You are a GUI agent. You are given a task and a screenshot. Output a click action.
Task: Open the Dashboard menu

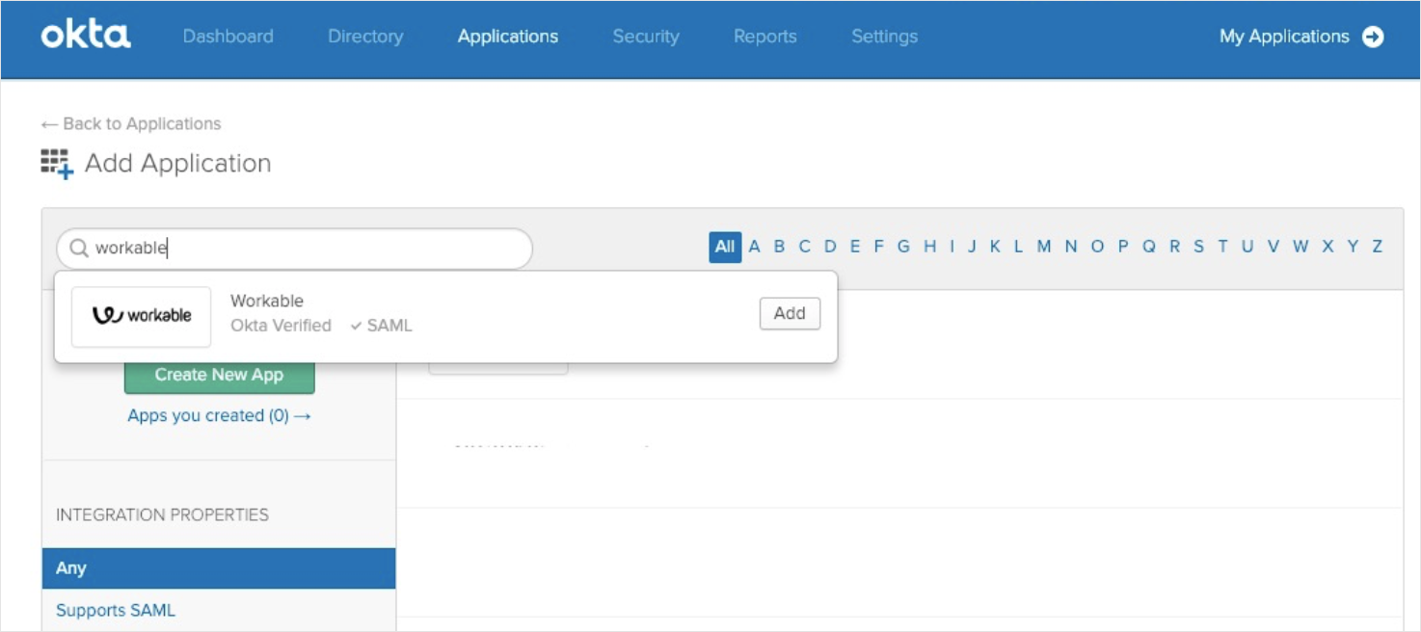point(228,37)
